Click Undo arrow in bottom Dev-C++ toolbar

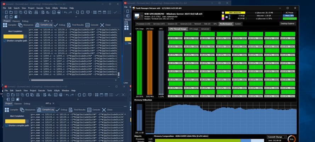(x=67, y=95)
